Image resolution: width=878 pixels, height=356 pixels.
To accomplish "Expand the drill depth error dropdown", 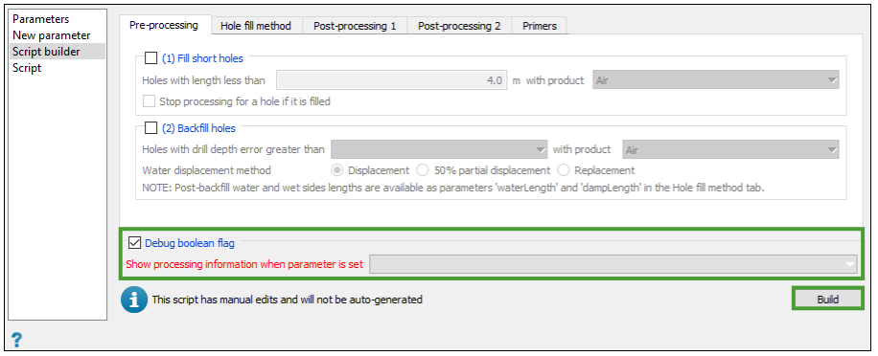I will (439, 150).
